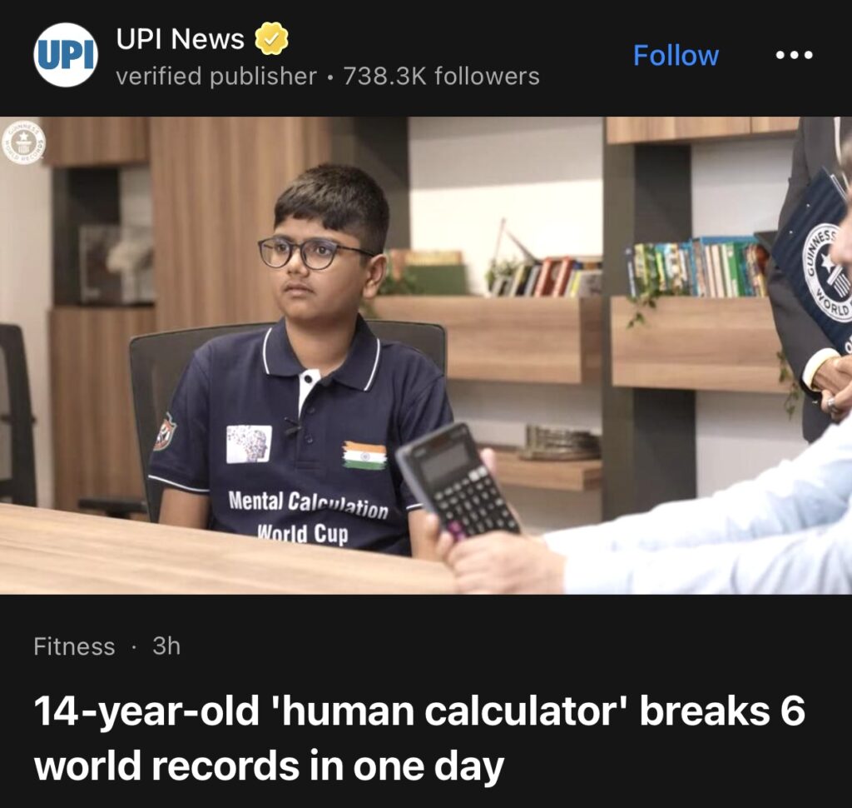Image resolution: width=852 pixels, height=808 pixels.
Task: Open the 'human calculator' article headline
Action: pos(419,738)
